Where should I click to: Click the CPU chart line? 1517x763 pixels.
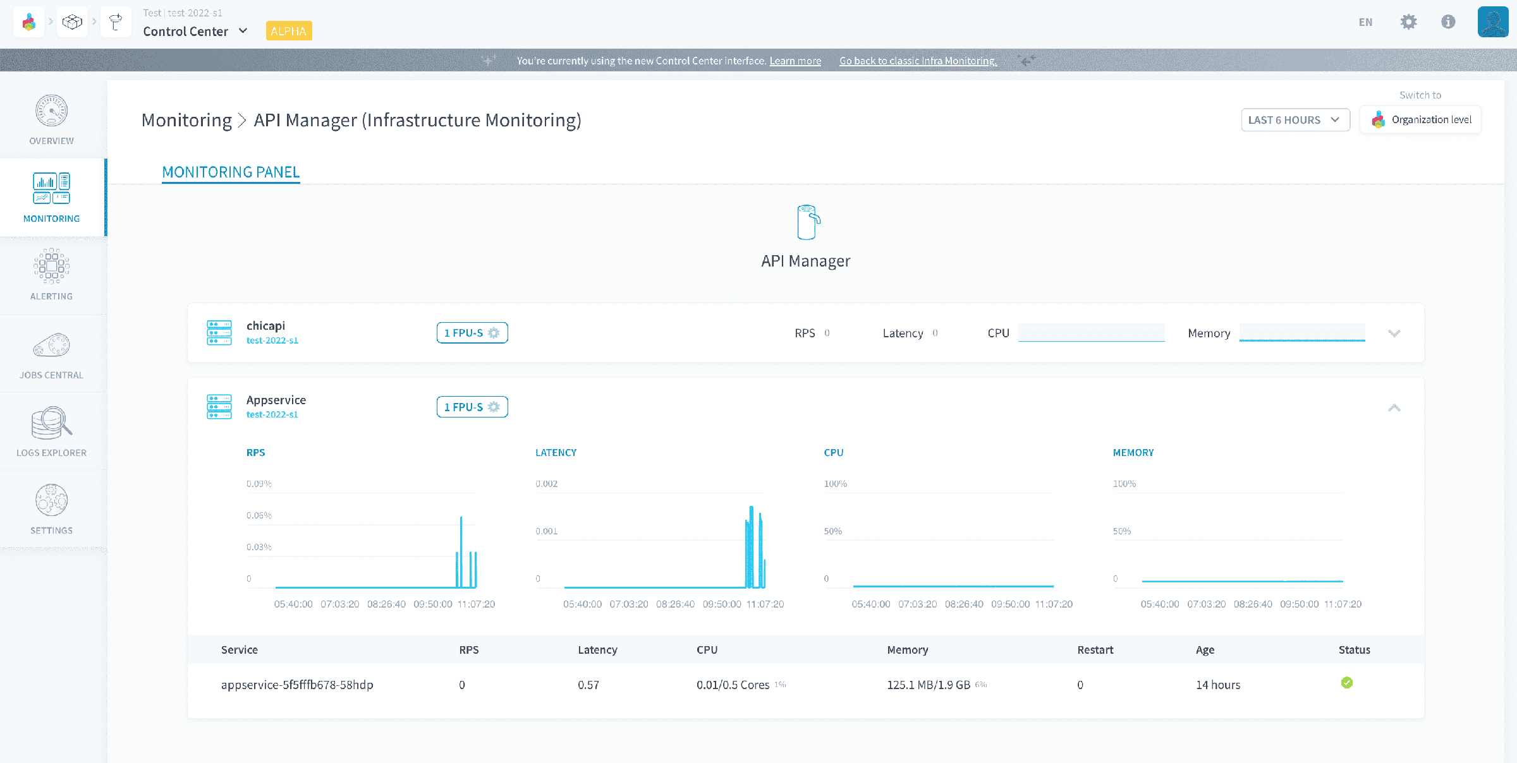pos(953,586)
